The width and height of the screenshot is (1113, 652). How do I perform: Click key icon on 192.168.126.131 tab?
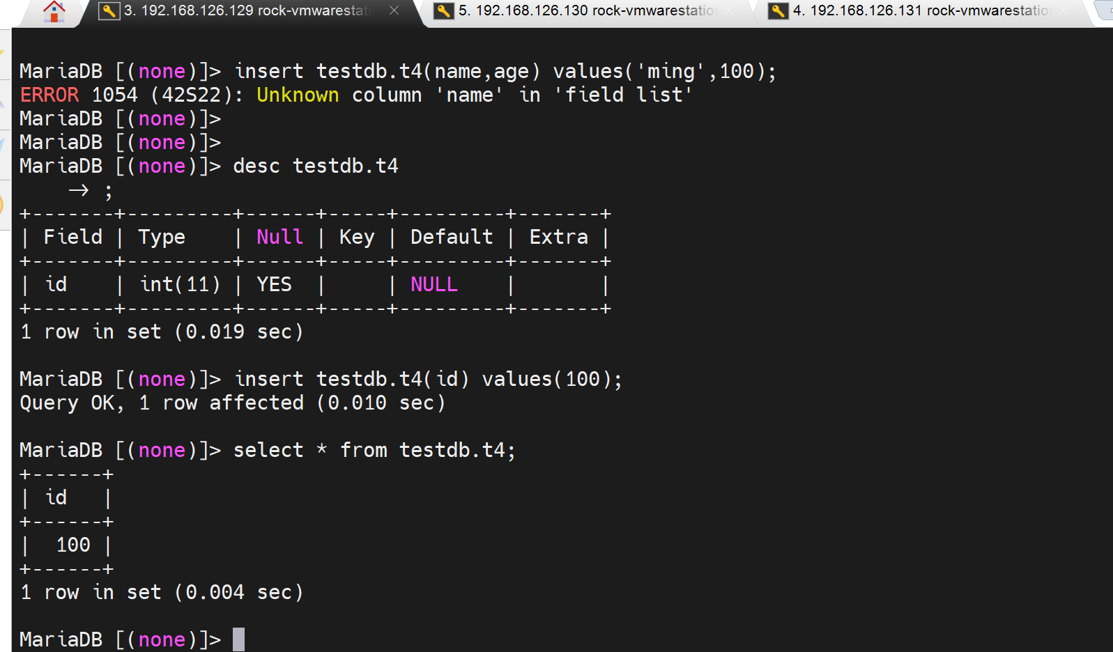click(778, 10)
